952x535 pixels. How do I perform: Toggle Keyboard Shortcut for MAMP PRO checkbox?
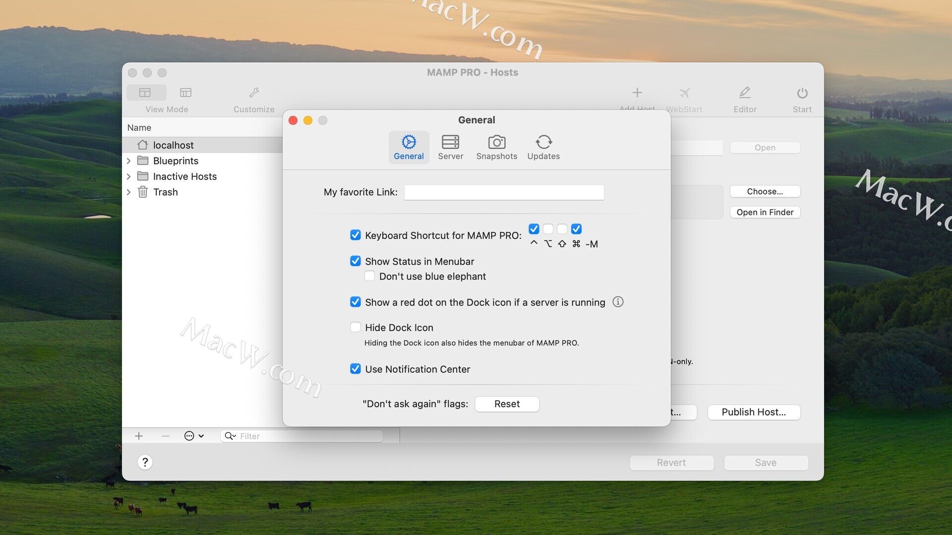(x=356, y=235)
